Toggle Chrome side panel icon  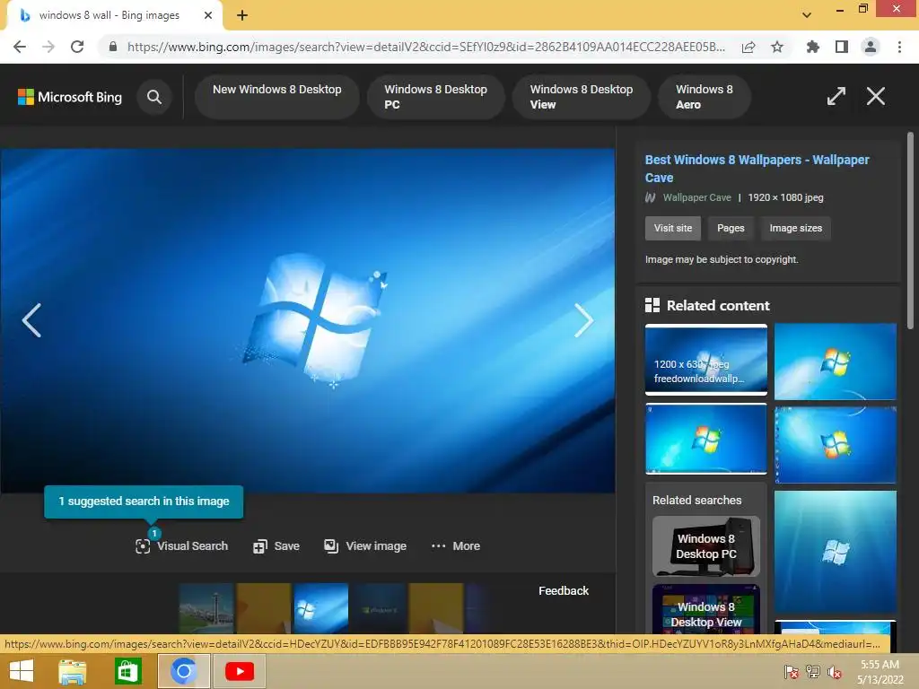(x=842, y=47)
